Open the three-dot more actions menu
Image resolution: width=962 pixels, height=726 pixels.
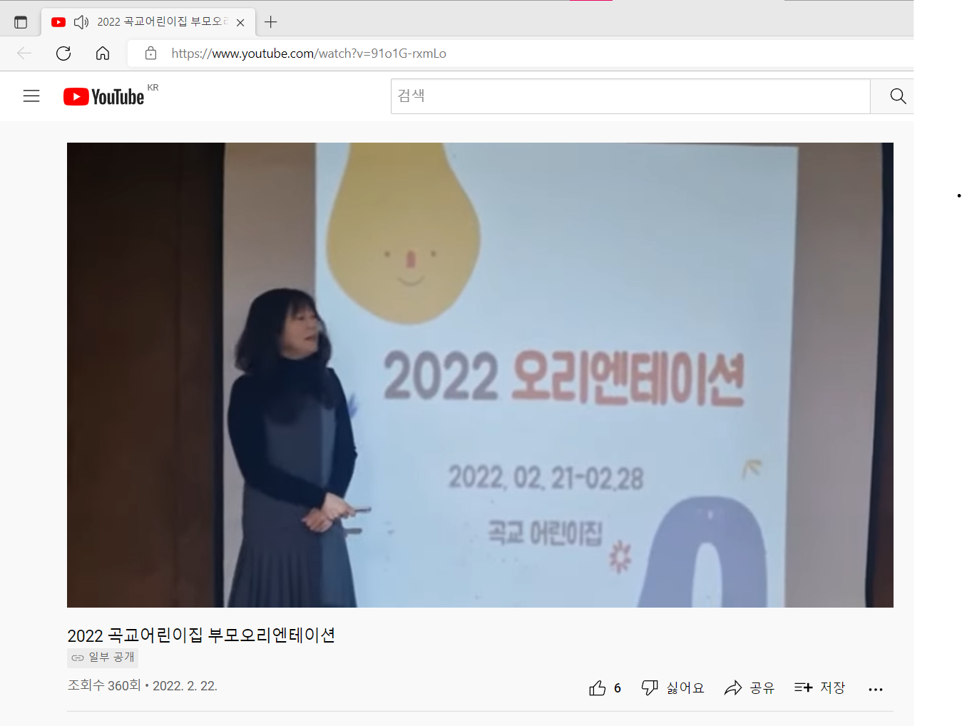tap(876, 689)
